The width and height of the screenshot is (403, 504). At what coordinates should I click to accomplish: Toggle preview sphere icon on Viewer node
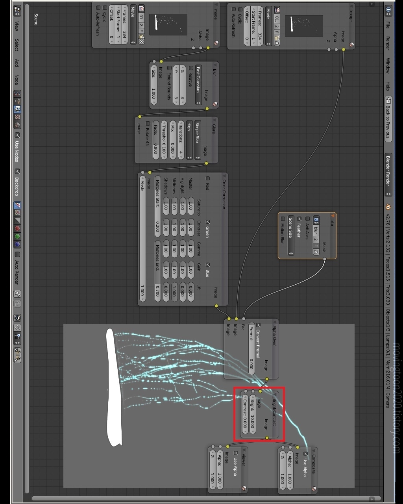point(244,489)
